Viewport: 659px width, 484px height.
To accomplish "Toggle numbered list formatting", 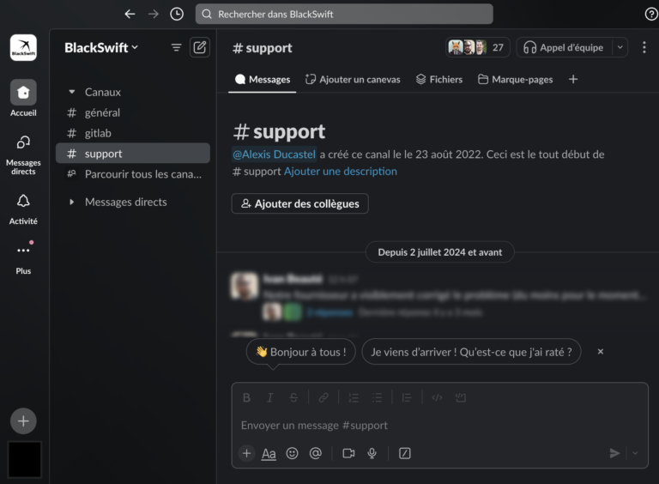I will 354,397.
